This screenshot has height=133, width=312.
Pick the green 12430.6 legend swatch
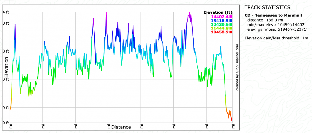point(231,24)
